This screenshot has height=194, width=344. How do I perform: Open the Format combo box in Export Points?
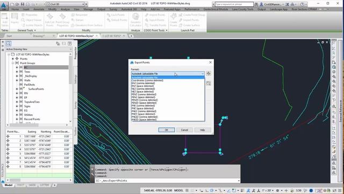168,74
